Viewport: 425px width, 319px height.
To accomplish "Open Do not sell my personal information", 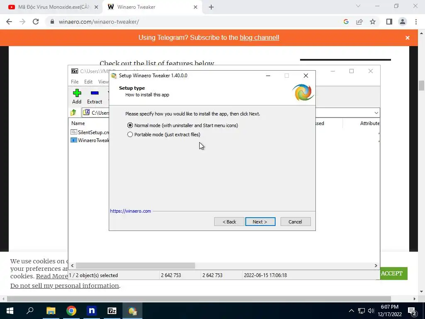I will (64, 286).
